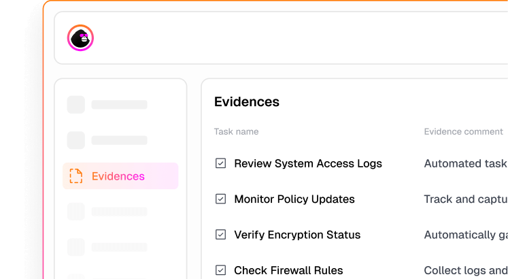Screen dimensions: 508x279
Task: Open the Review System Access Logs task
Action: [x=307, y=163]
